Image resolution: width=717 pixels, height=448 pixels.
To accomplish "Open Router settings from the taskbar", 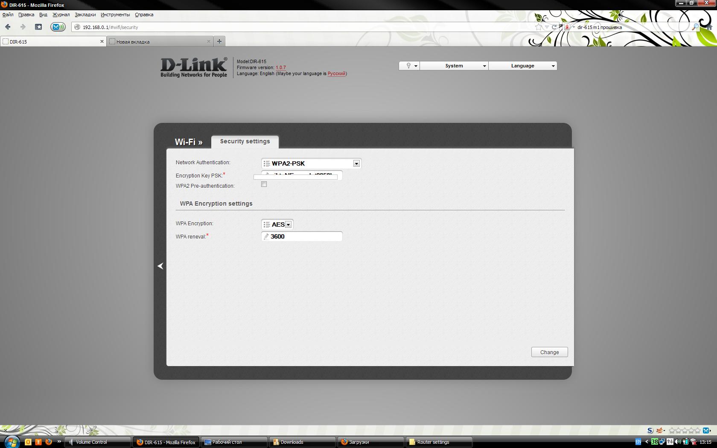I will click(x=438, y=442).
